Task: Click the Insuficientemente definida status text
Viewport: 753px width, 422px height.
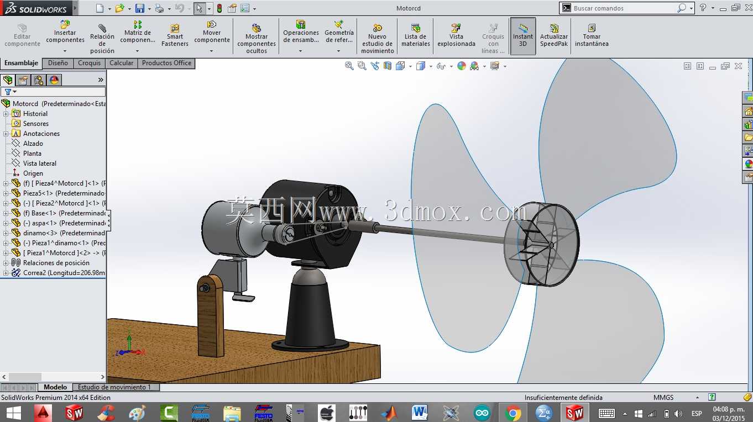Action: (563, 397)
